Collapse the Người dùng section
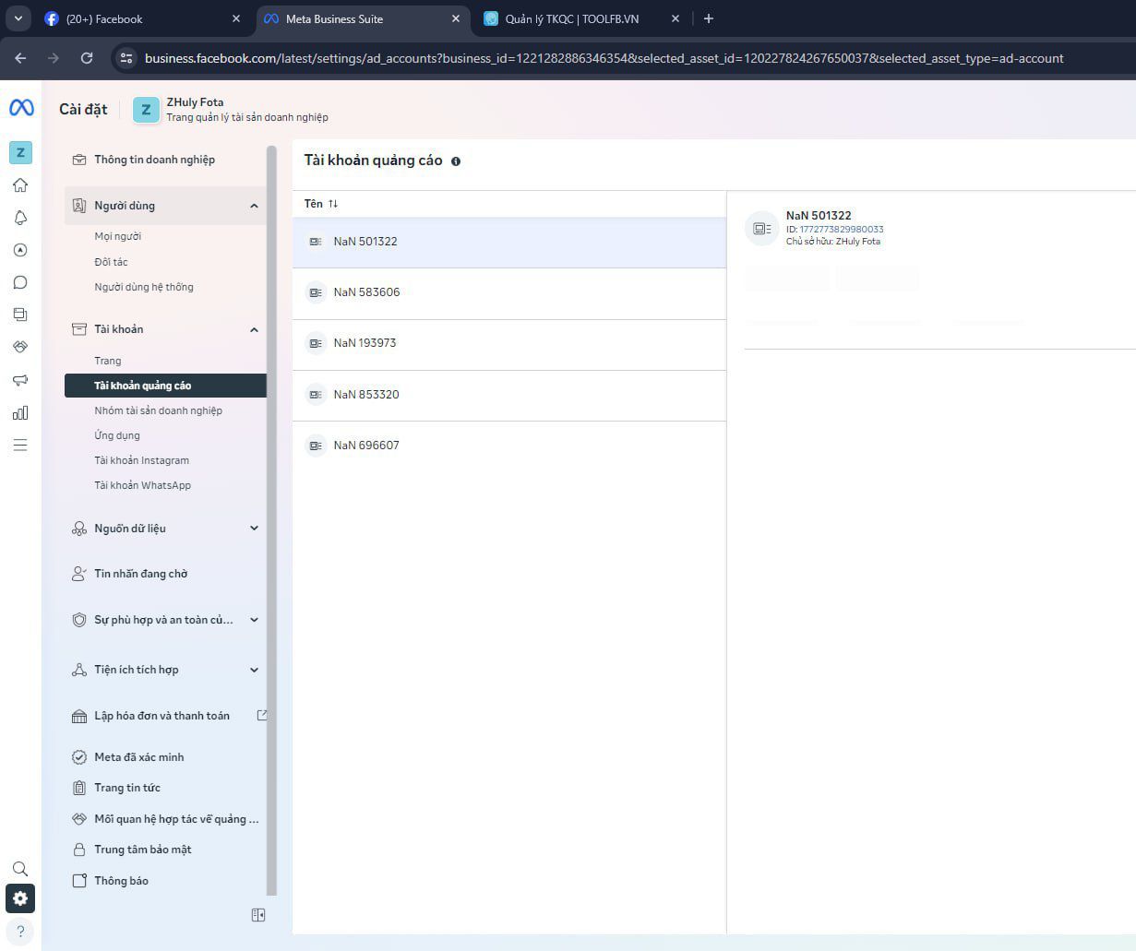 coord(254,206)
